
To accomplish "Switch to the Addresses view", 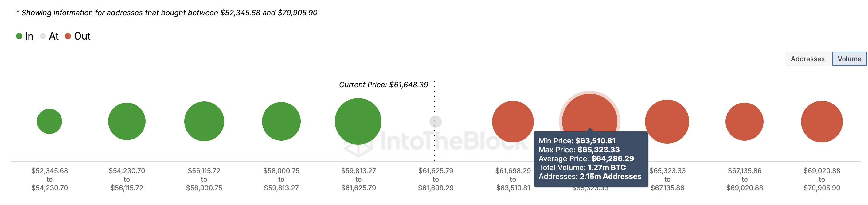I will pos(807,59).
